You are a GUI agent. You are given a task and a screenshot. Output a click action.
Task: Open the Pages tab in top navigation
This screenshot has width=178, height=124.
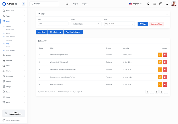75,4
